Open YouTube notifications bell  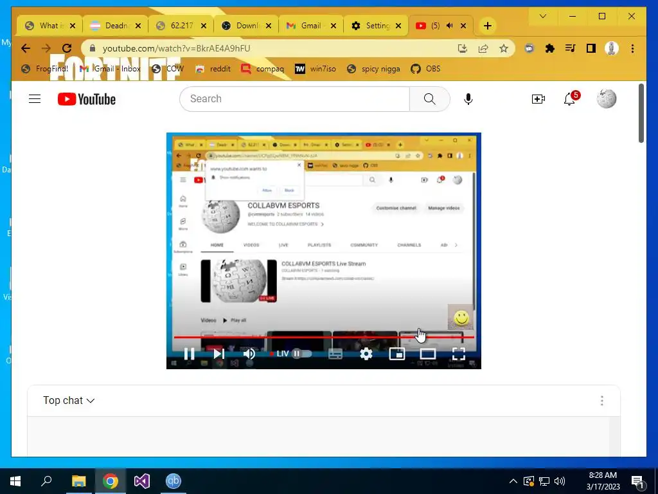pos(570,99)
